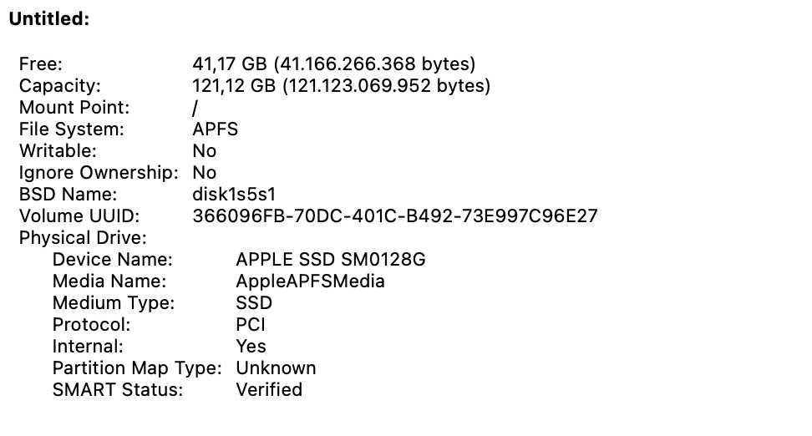Click the Writable label
812x436 pixels.
(x=58, y=150)
